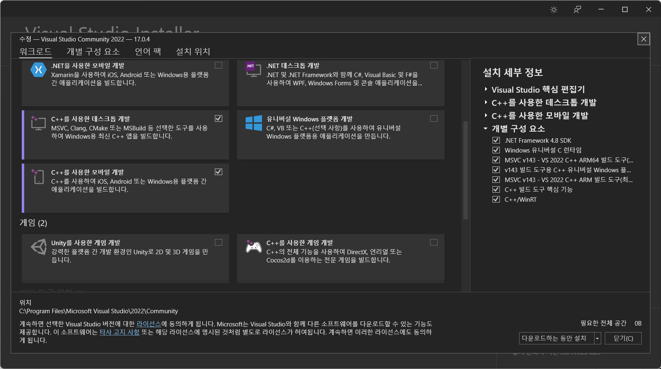Image resolution: width=661 pixels, height=369 pixels.
Task: Click the Universal Windows Platform logo icon
Action: point(253,123)
